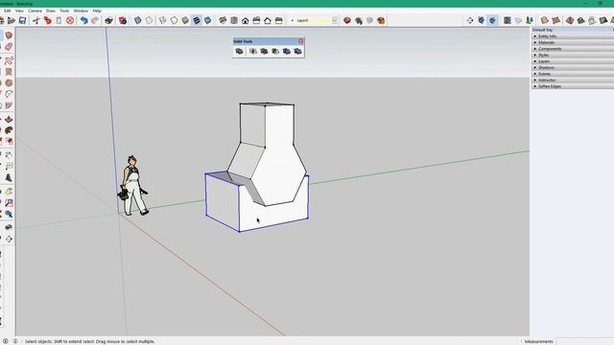The image size is (614, 345).
Task: Click the Share Model icon
Action: coord(358,20)
